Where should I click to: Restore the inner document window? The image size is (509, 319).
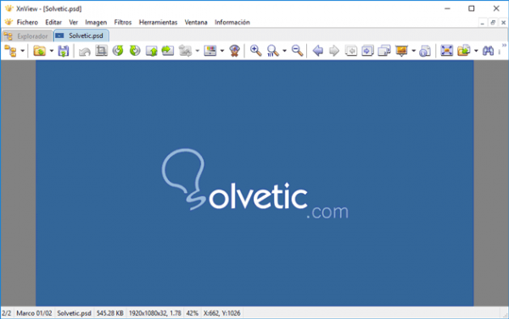493,23
